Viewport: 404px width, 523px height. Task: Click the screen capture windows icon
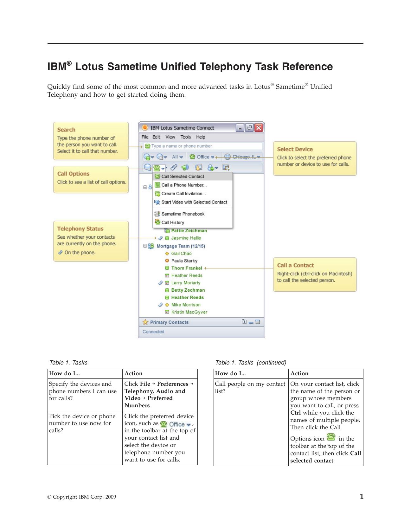[226, 167]
